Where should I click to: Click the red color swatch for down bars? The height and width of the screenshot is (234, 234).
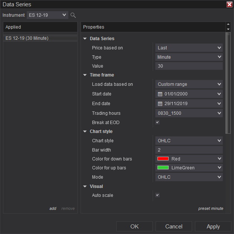coord(163,159)
